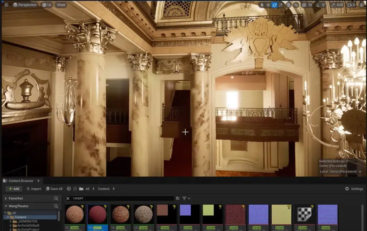This screenshot has height=231, width=367.
Task: Click the surface snapping icon
Action: pos(296,5)
